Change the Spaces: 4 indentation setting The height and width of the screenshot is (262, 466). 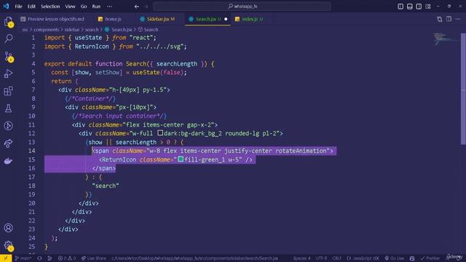302,258
